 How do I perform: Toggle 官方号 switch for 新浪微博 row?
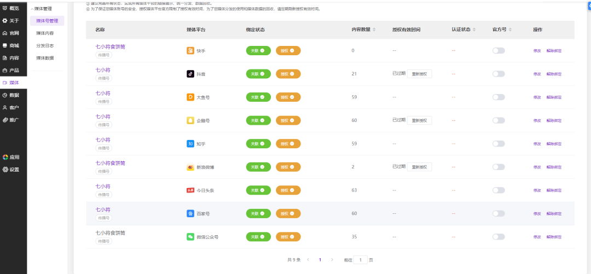(499, 167)
